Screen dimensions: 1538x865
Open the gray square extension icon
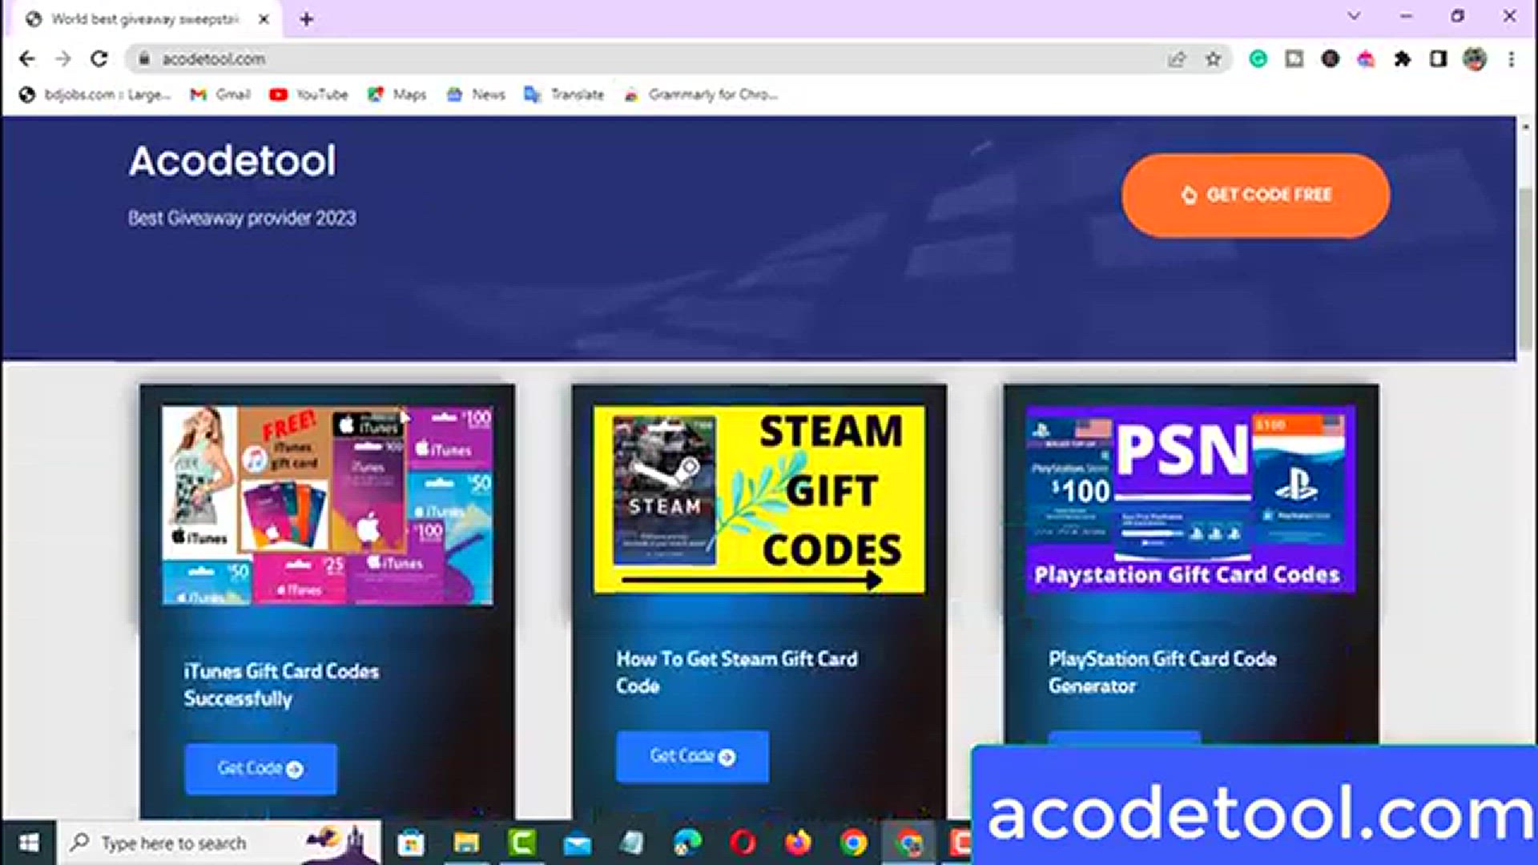coord(1294,58)
